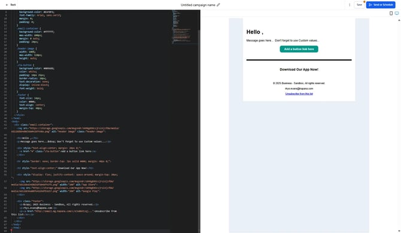Switch preview to desktop view icon
The image size is (401, 233).
397,13
